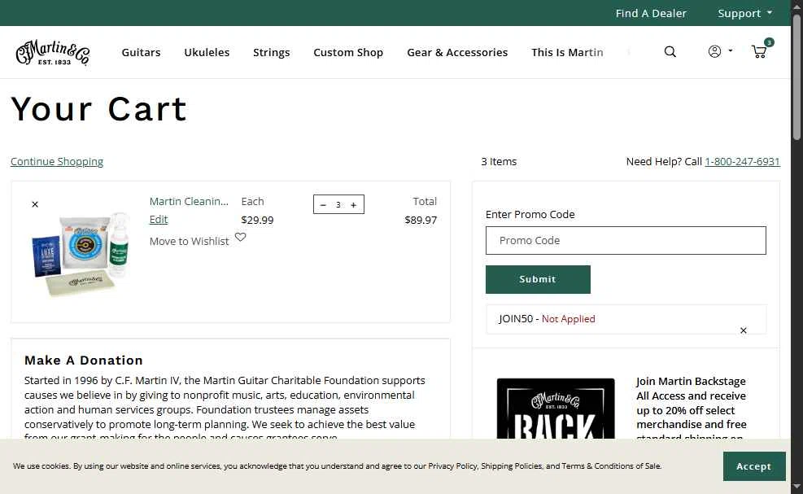This screenshot has width=803, height=494.
Task: Open the Custom Shop menu
Action: coord(348,52)
